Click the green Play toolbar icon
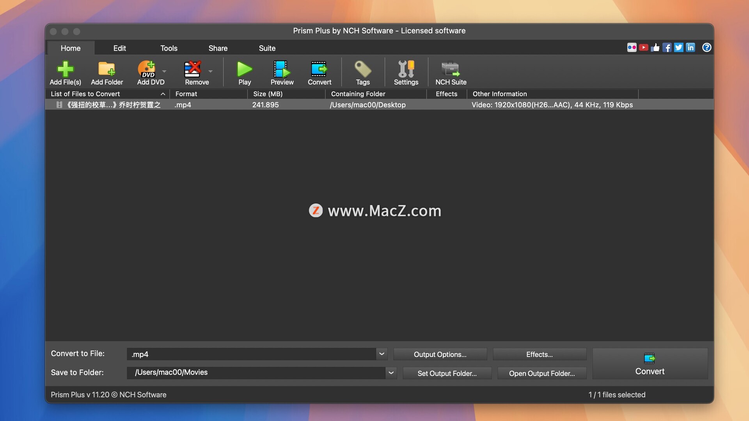Screen dimensions: 749x421 [x=245, y=69]
